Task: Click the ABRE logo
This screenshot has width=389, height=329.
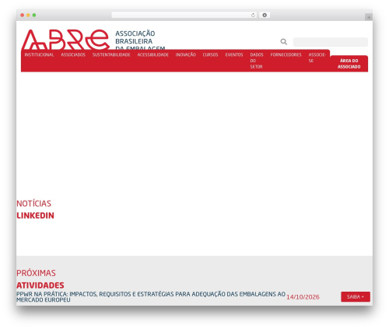Action: pyautogui.click(x=65, y=40)
